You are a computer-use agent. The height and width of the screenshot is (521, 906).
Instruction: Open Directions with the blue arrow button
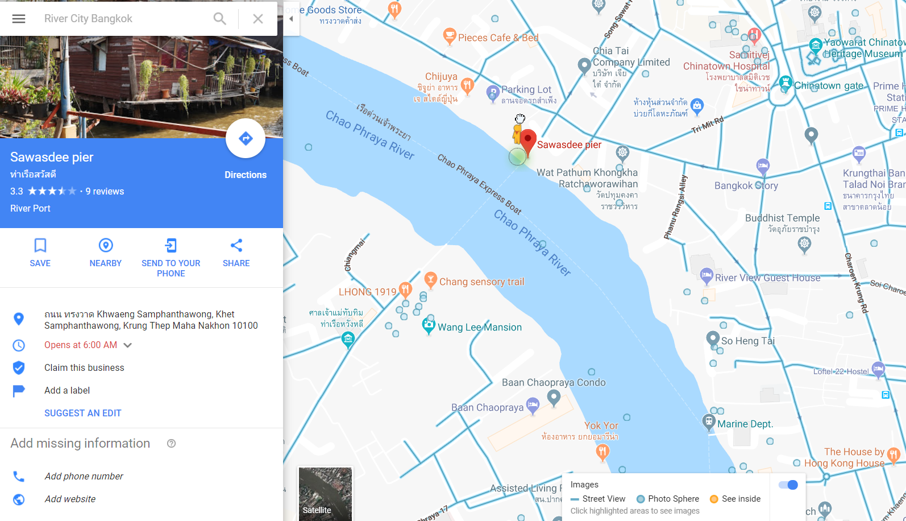pyautogui.click(x=246, y=138)
